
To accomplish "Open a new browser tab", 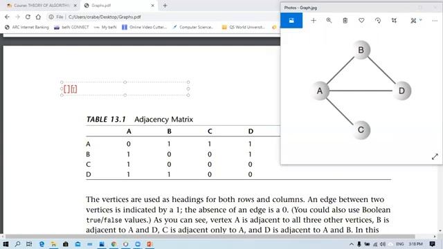I will 165,6.
